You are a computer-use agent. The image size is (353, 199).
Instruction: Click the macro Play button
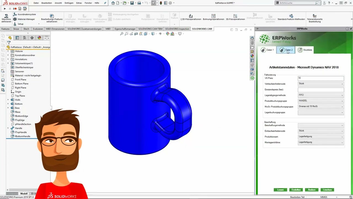5,9
